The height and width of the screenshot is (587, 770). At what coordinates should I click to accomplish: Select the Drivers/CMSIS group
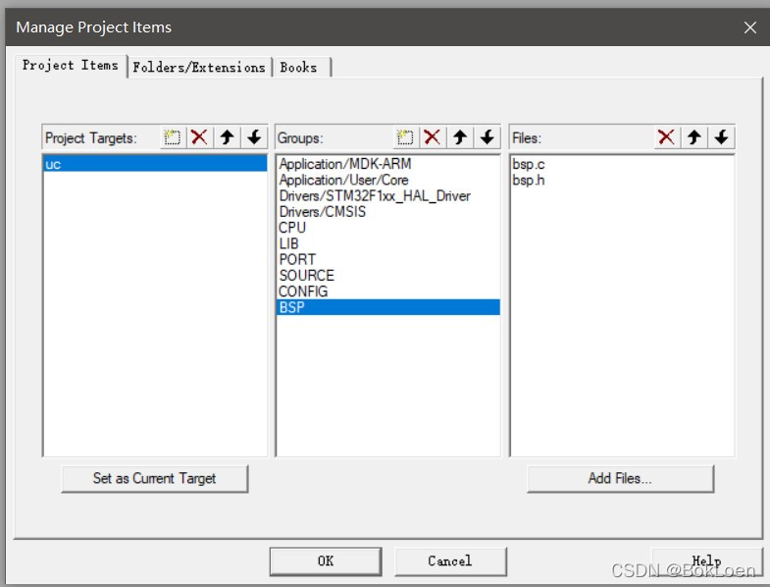388,212
